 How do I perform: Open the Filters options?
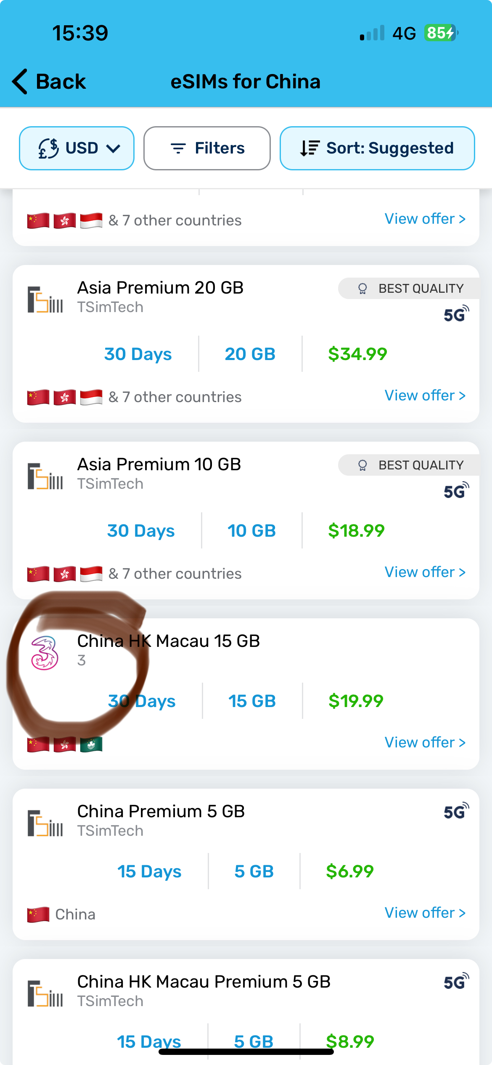207,148
